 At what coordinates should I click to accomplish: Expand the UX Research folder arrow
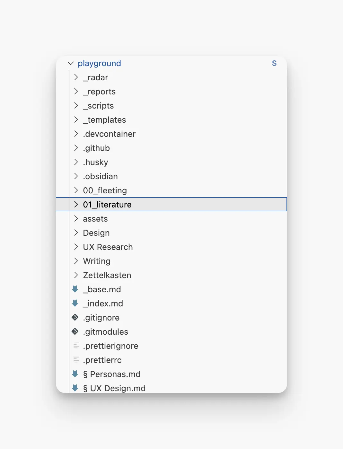tap(76, 247)
